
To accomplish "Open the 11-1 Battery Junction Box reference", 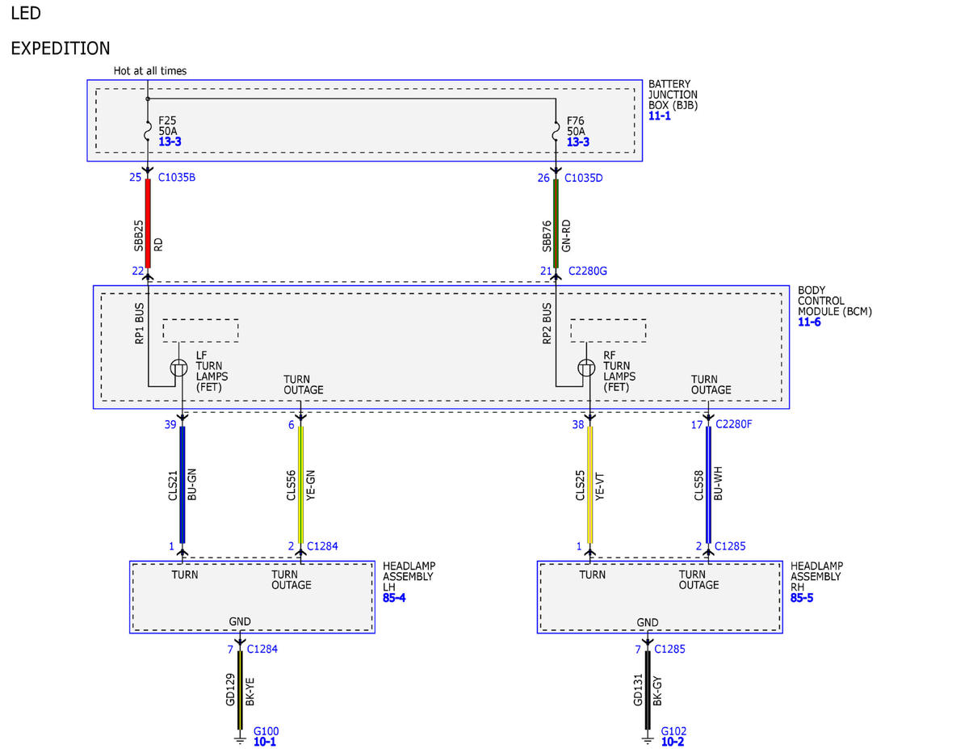I will tap(659, 116).
